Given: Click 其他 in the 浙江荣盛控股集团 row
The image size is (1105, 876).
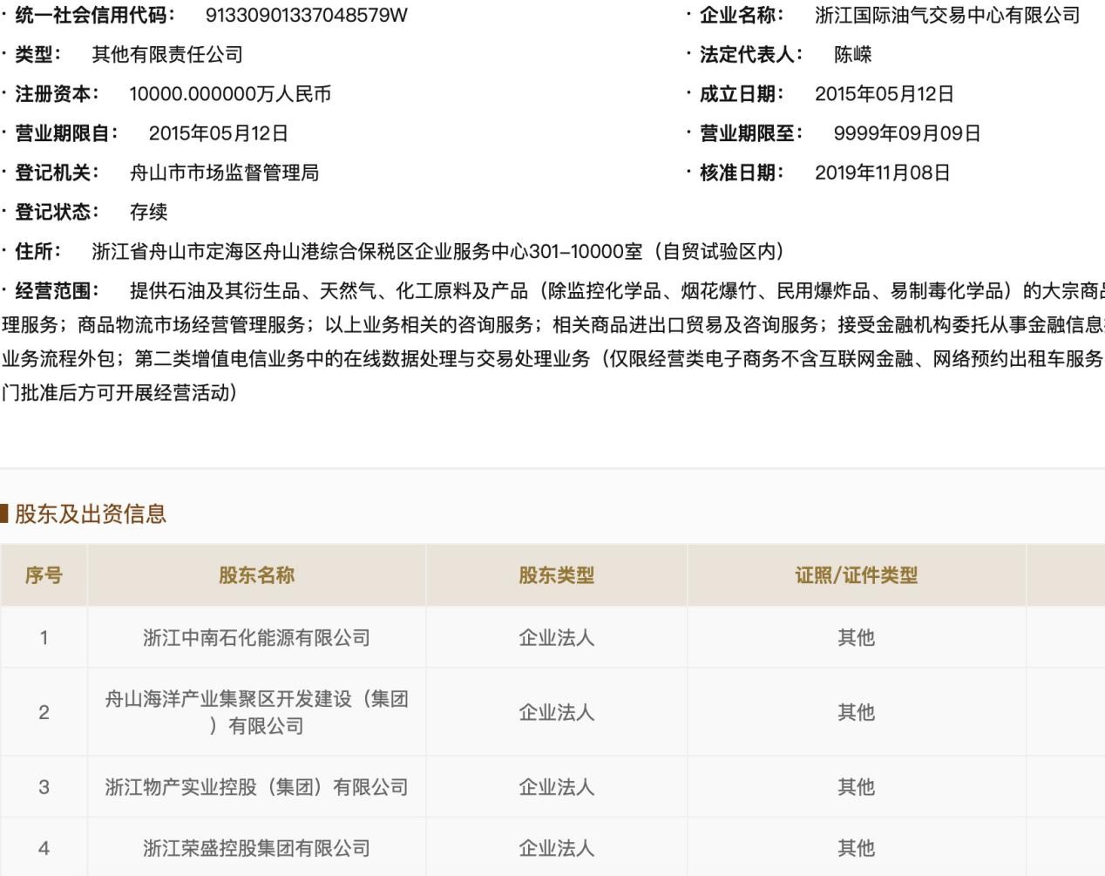Looking at the screenshot, I should (x=856, y=848).
